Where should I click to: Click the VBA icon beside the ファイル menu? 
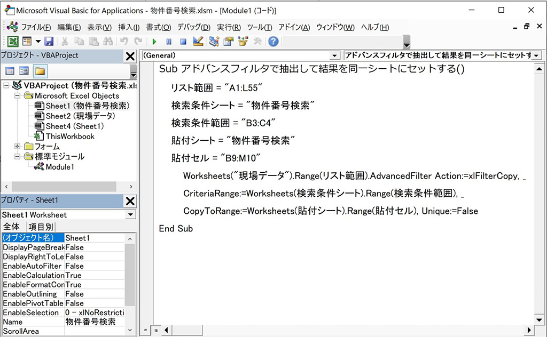12,27
